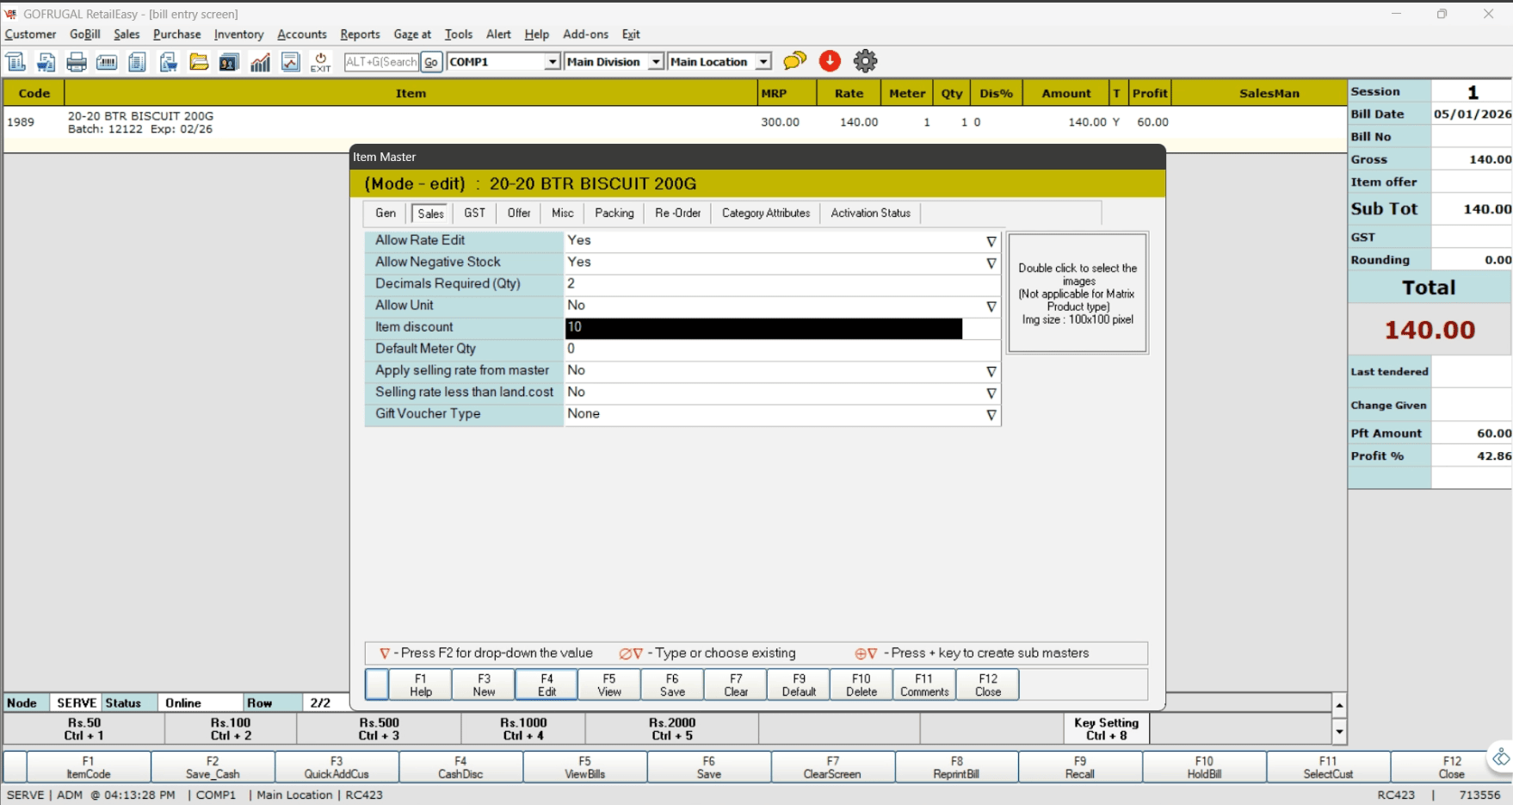Click the Key Setting Ctrl + 8 button
Viewport: 1513px width, 805px height.
pos(1106,729)
